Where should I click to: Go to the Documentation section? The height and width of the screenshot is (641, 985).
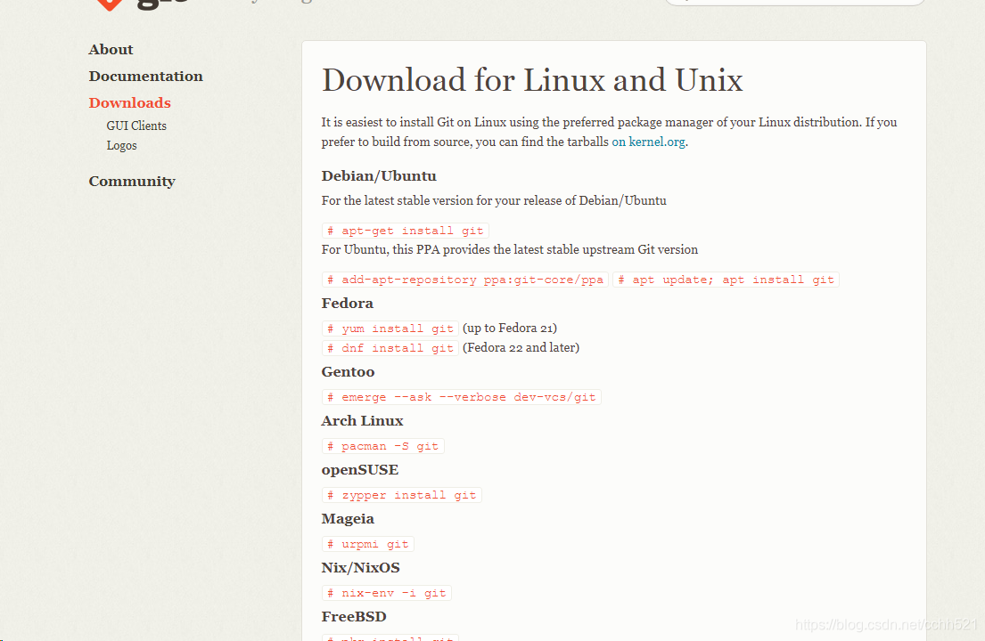pyautogui.click(x=145, y=76)
